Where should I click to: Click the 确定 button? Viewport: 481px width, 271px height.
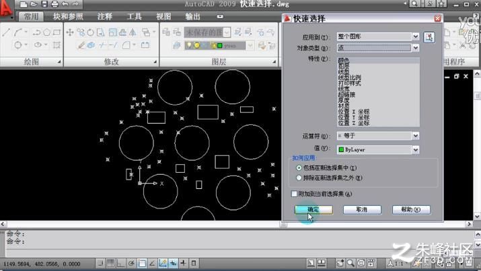[313, 210]
